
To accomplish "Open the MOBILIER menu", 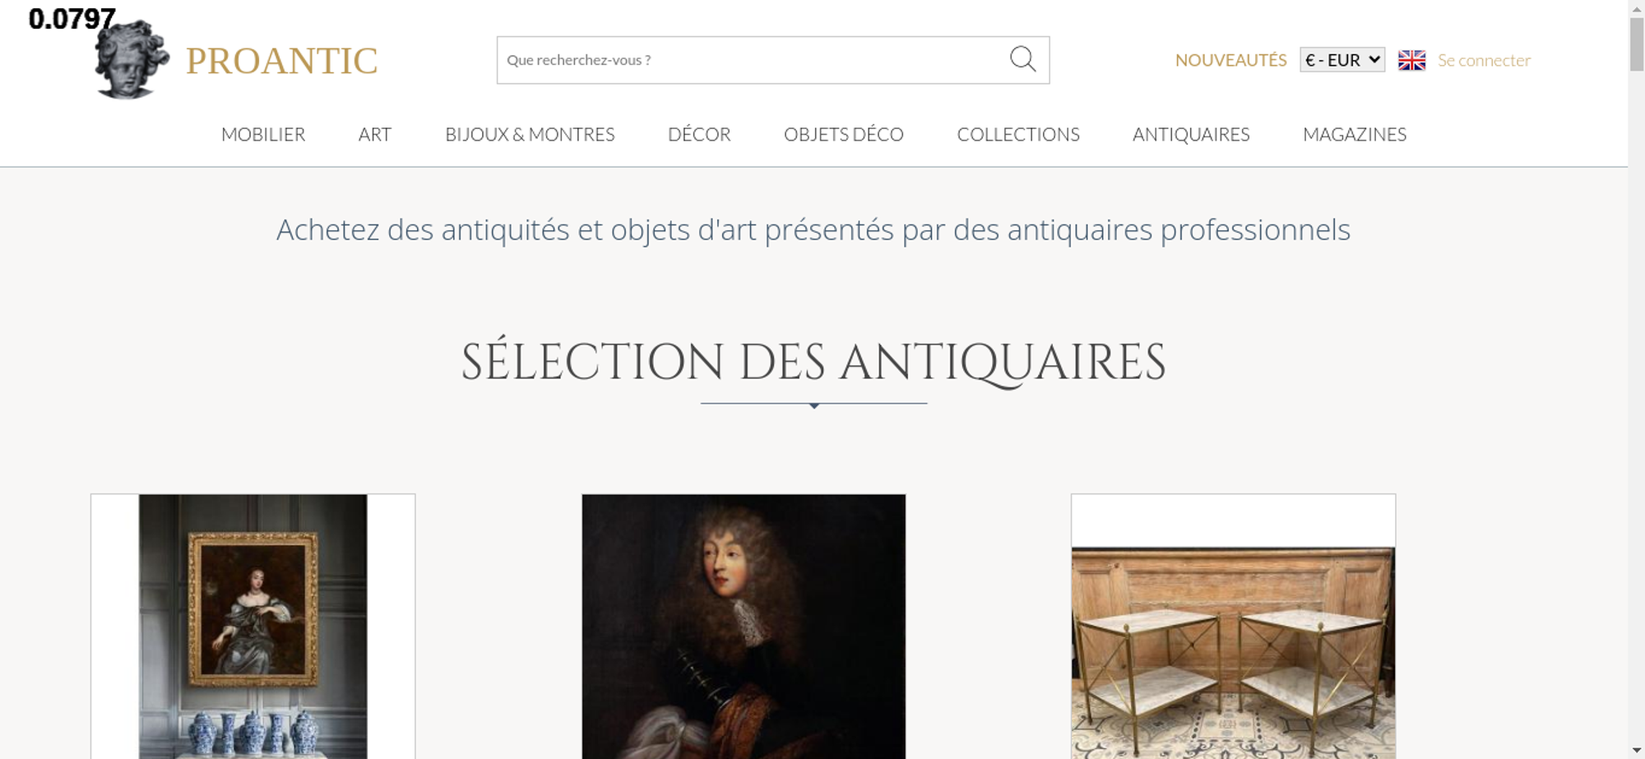I will 263,134.
